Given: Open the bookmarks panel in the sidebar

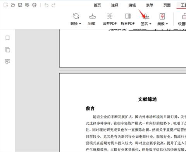Looking at the screenshot, I should (x=7, y=38).
